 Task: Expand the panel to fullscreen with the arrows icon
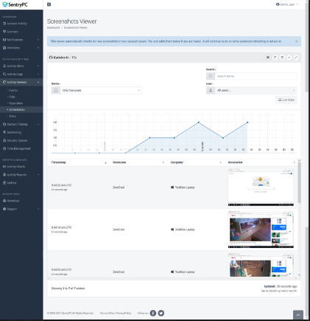(296, 58)
